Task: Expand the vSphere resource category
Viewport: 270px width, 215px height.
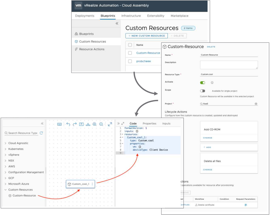Action: (6, 155)
